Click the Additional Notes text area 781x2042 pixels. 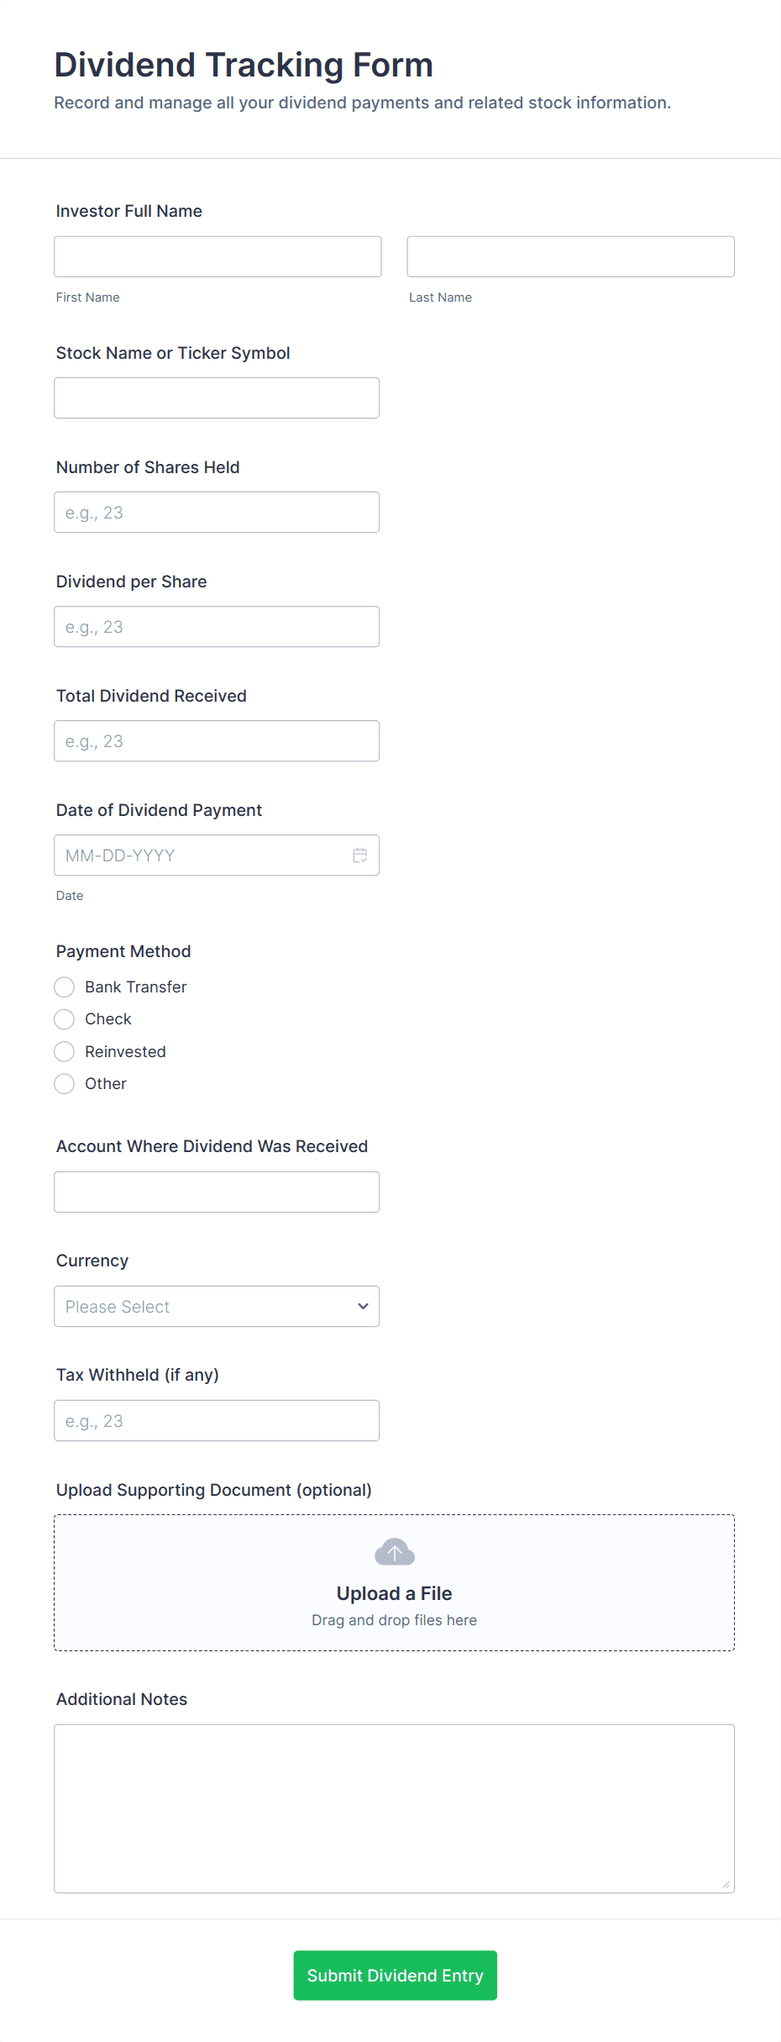click(394, 1808)
